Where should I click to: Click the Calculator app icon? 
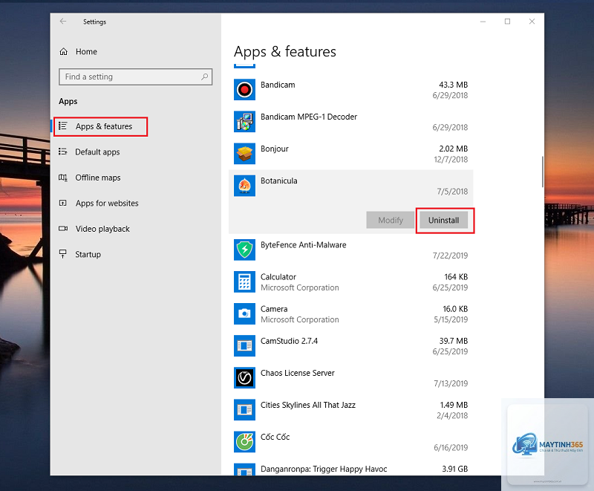coord(244,282)
